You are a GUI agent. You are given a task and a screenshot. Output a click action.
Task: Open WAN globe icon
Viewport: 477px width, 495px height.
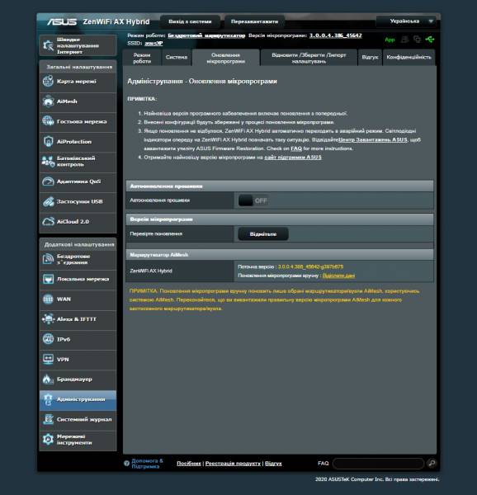click(x=48, y=299)
